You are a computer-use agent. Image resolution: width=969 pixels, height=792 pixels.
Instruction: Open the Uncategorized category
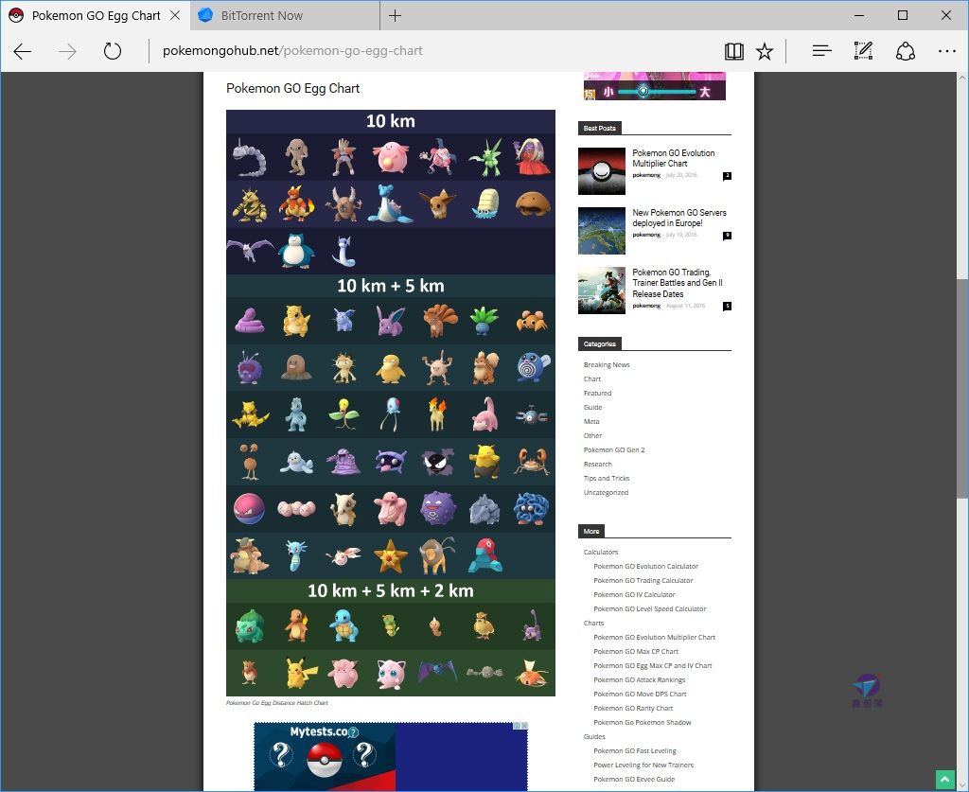(606, 492)
